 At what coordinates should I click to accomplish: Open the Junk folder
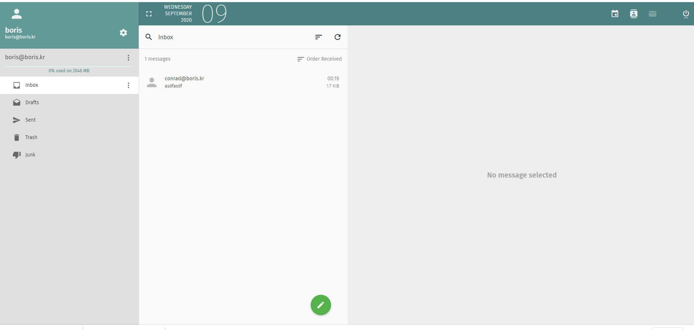click(x=69, y=155)
